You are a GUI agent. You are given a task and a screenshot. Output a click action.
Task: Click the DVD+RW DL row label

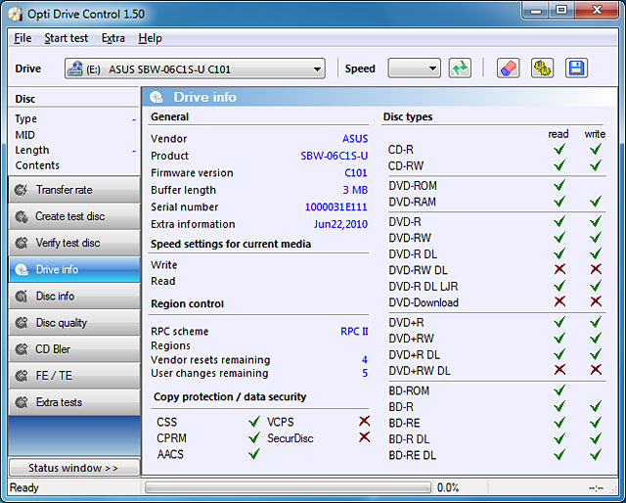tap(420, 371)
